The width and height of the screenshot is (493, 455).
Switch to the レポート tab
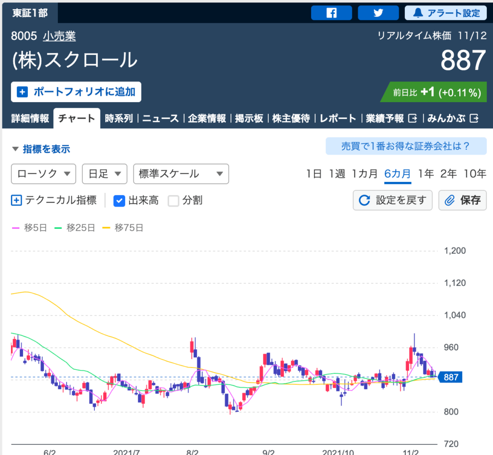click(x=338, y=118)
